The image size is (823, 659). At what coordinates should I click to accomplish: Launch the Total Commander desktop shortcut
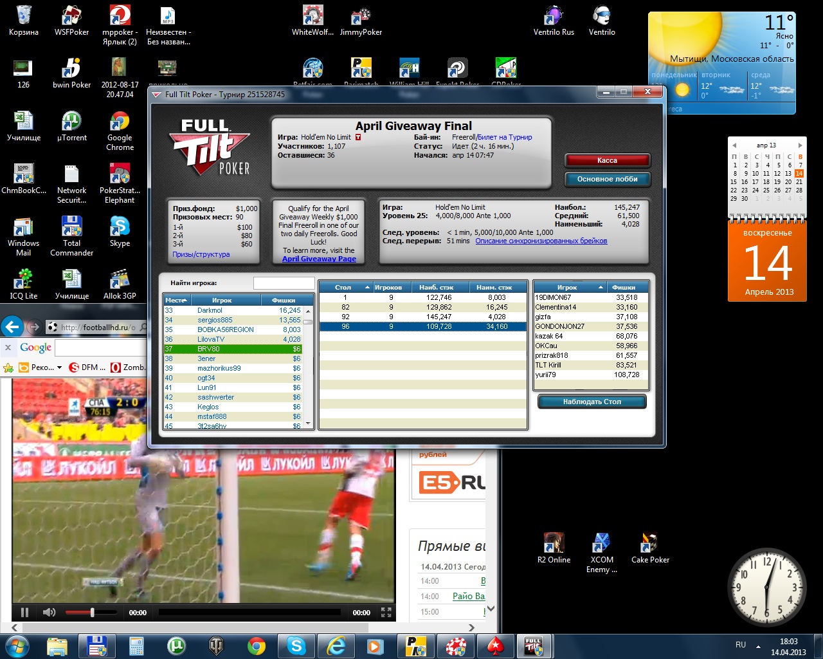click(71, 236)
